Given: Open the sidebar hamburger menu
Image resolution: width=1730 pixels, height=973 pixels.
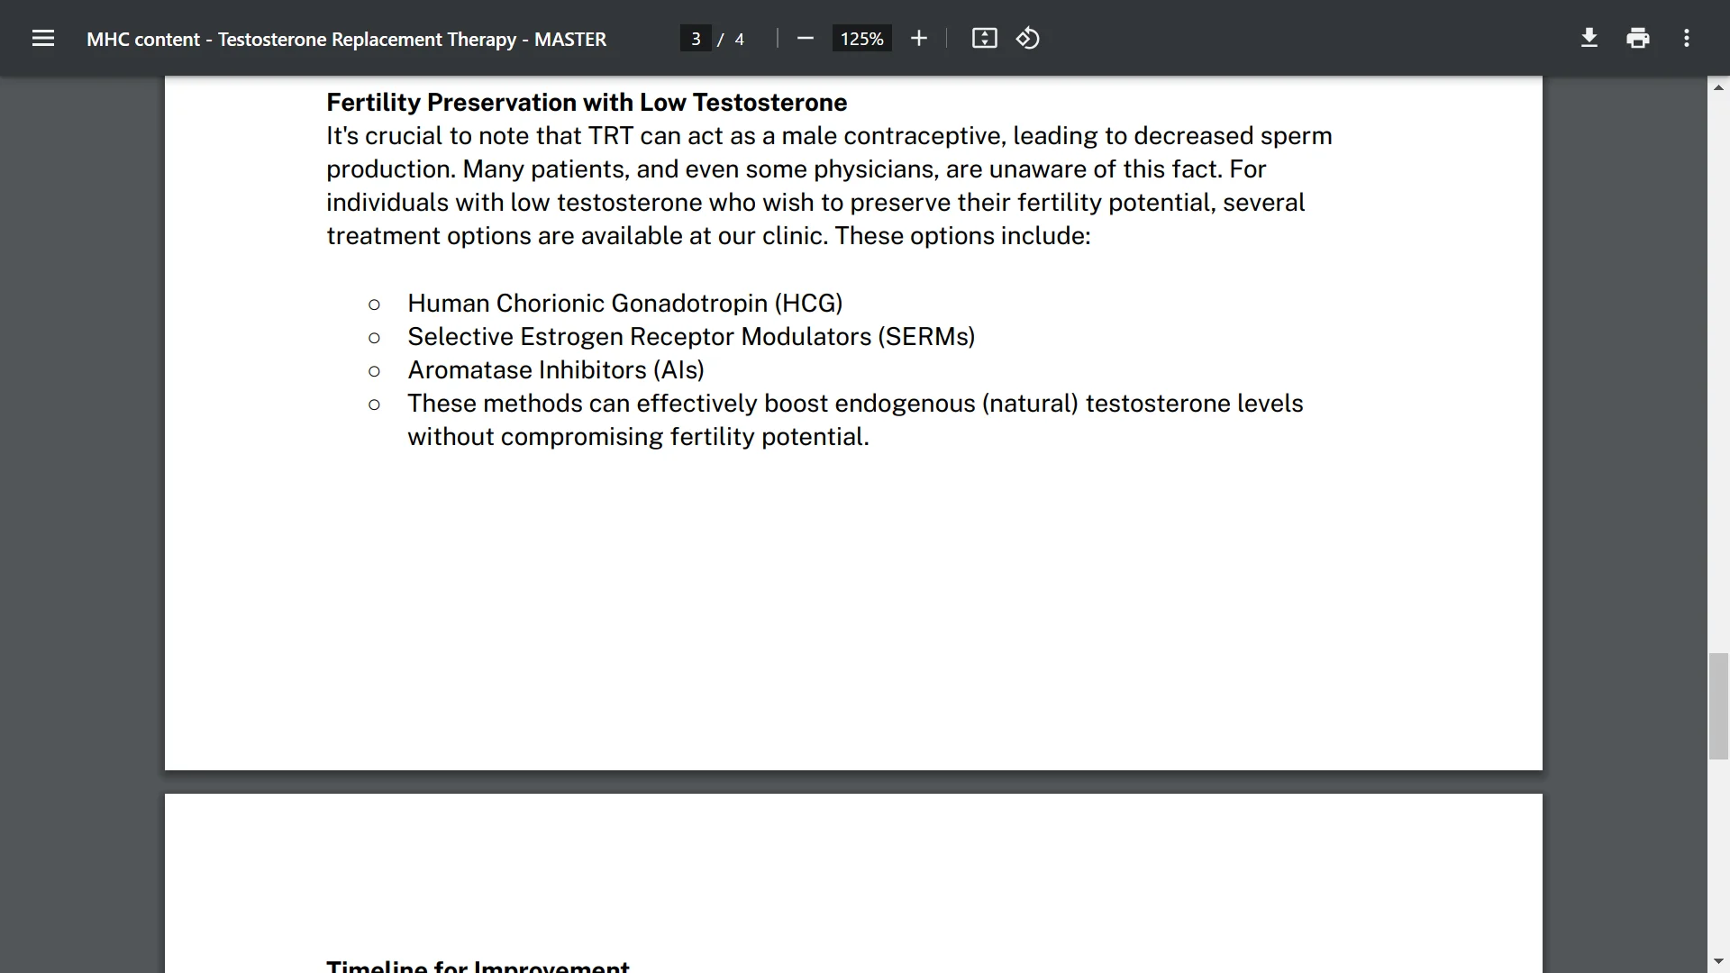Looking at the screenshot, I should point(43,39).
